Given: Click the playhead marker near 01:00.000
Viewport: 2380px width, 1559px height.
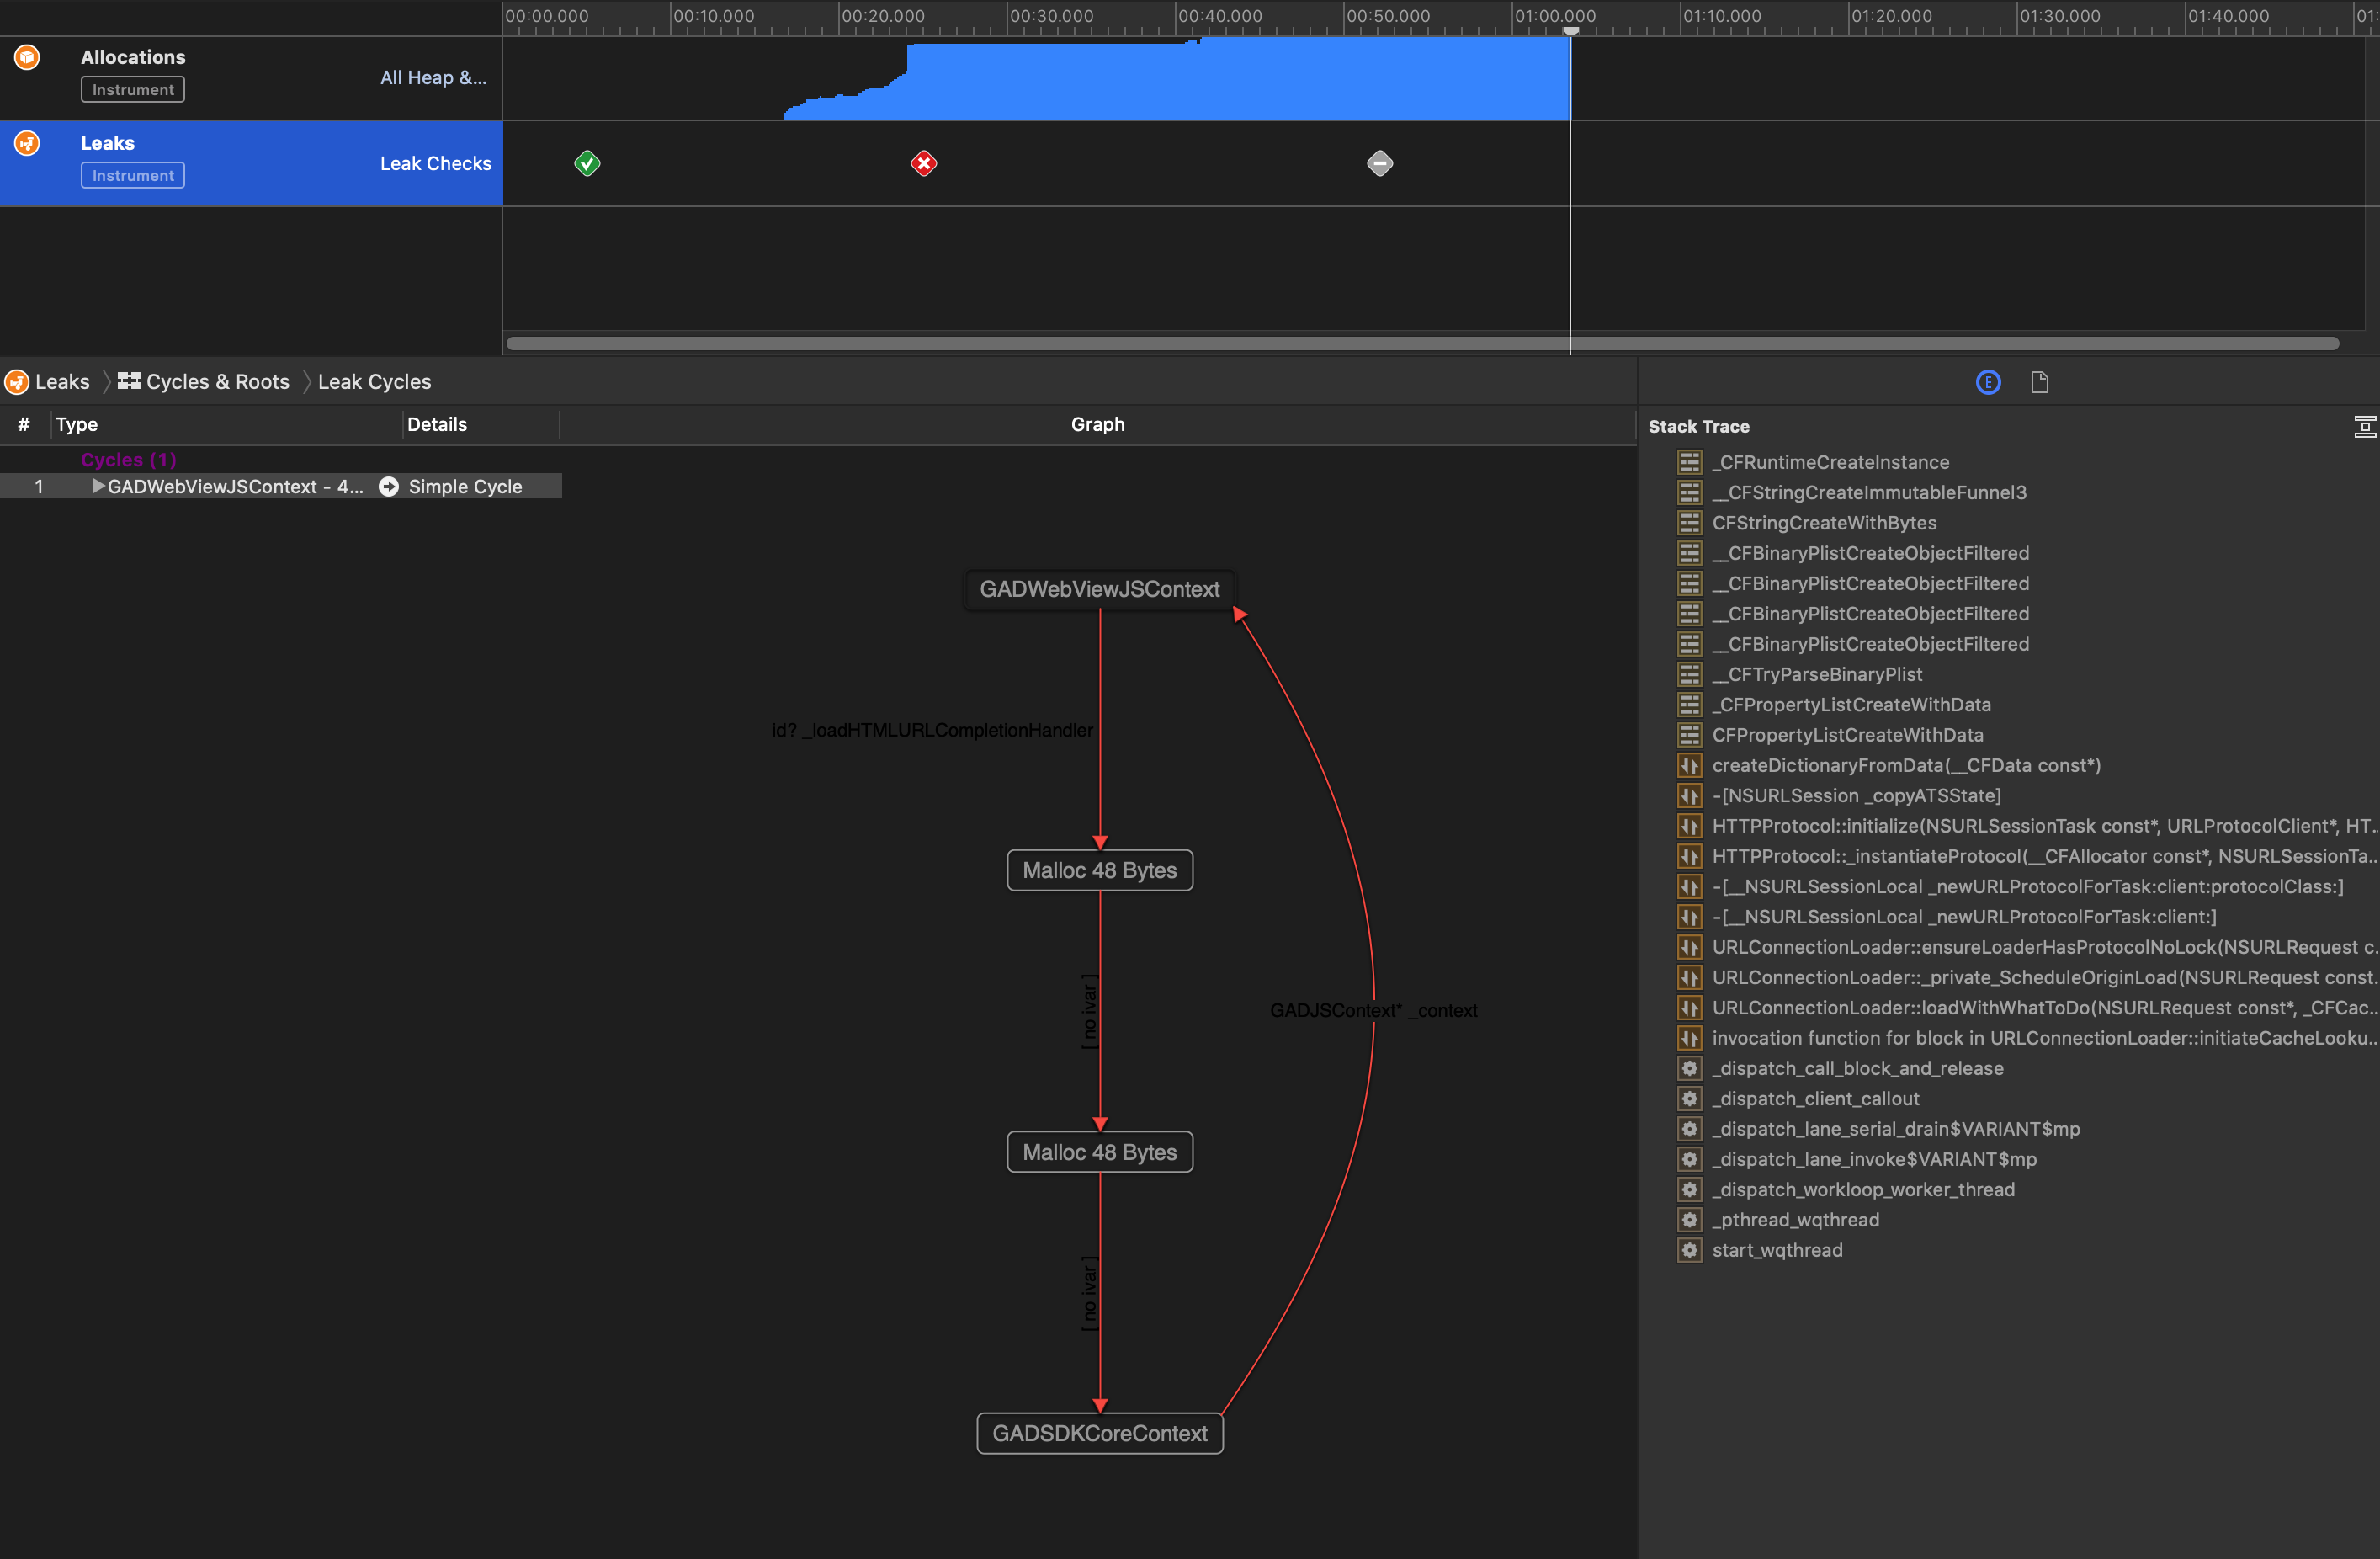Looking at the screenshot, I should click(x=1572, y=31).
